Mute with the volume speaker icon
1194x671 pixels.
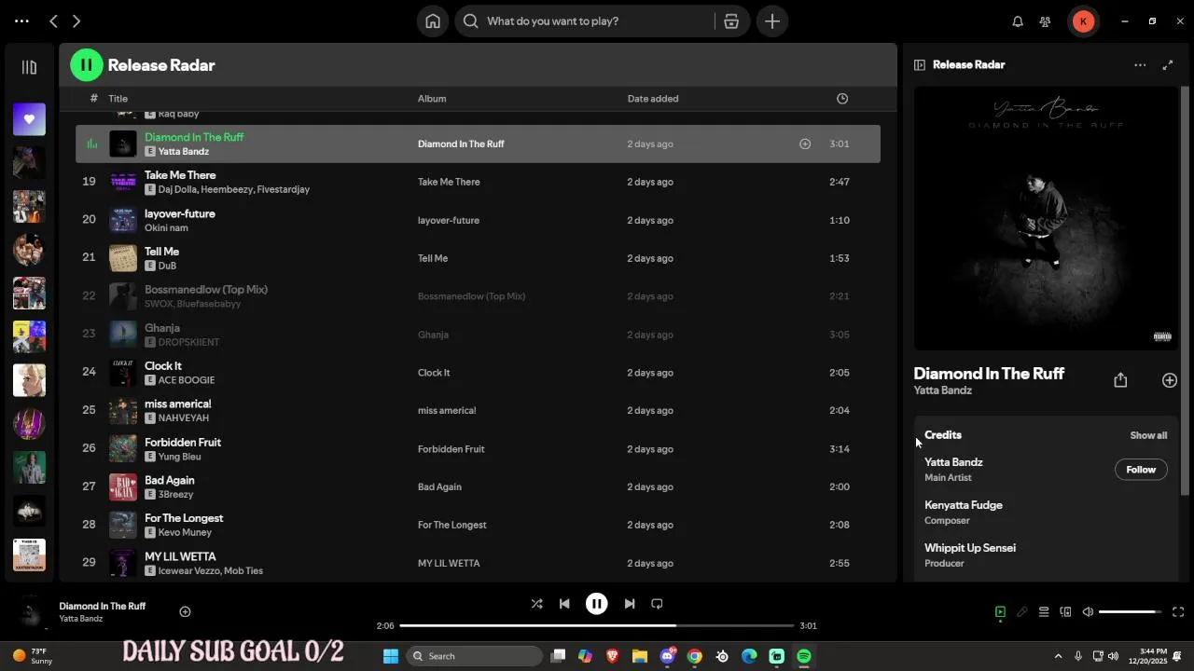1088,612
